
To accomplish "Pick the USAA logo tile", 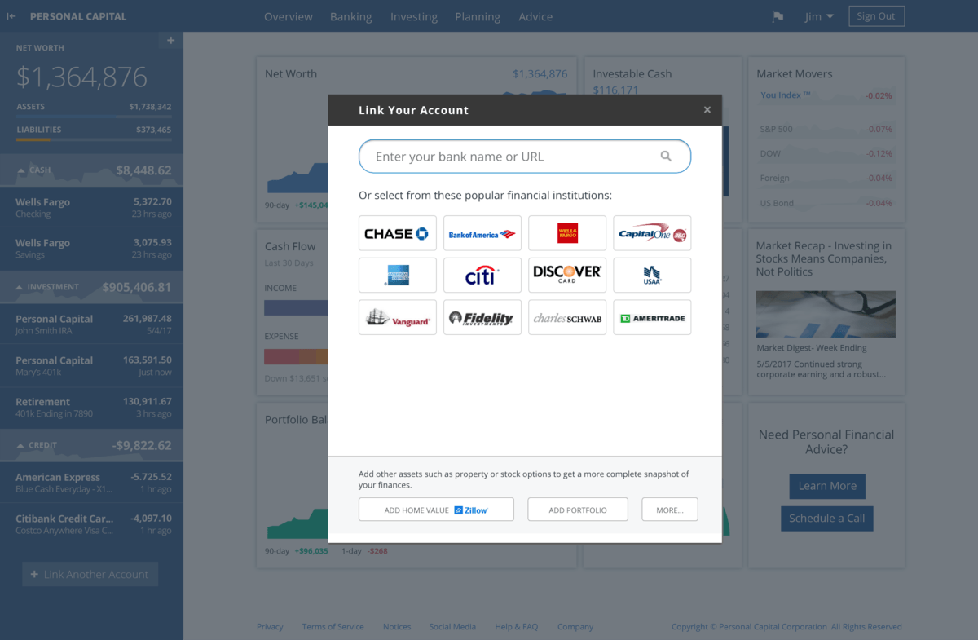I will coord(652,275).
